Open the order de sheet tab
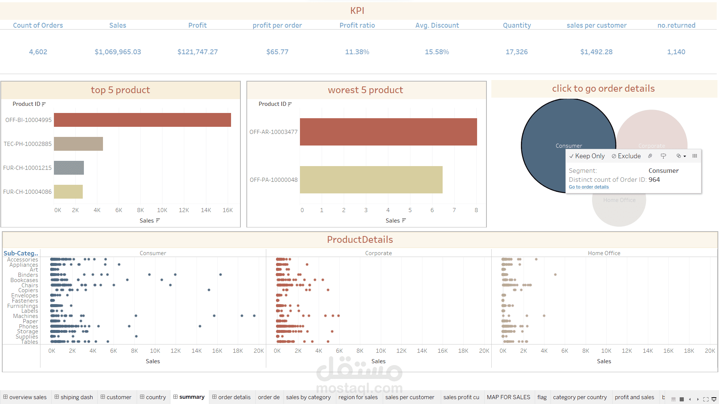Screen dimensions: 719x404 [x=269, y=397]
